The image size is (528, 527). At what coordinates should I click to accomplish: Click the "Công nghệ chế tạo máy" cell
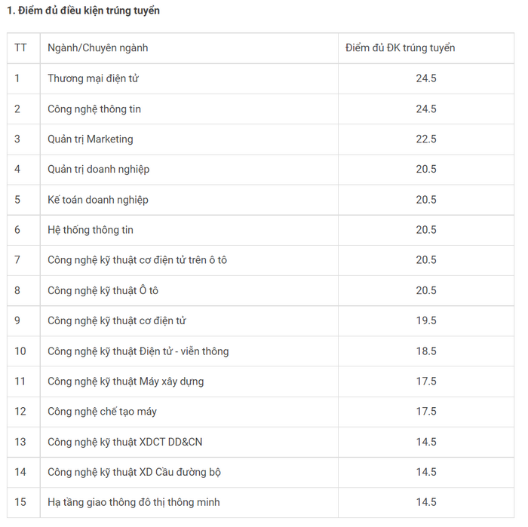coord(102,411)
